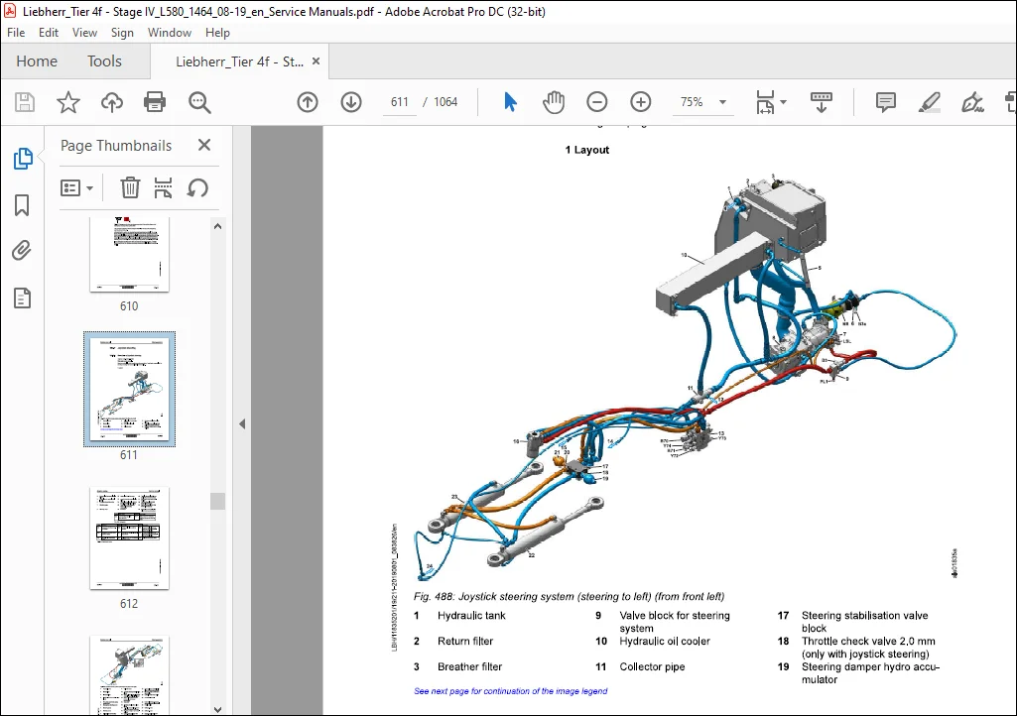Print the document using printer icon

[155, 102]
